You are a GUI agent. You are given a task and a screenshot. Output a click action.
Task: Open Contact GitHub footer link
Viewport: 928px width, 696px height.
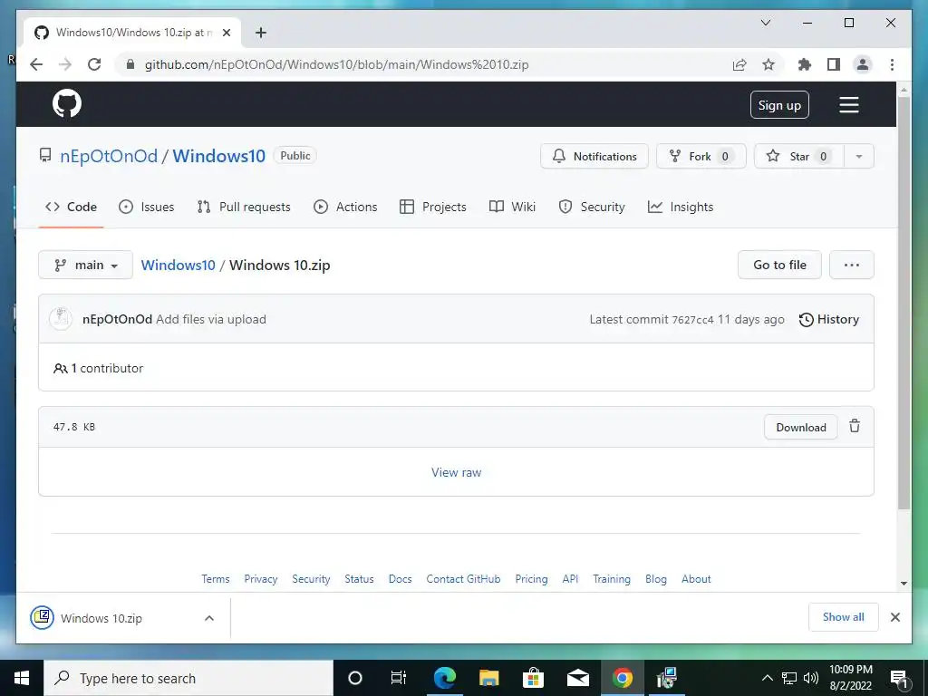click(463, 579)
